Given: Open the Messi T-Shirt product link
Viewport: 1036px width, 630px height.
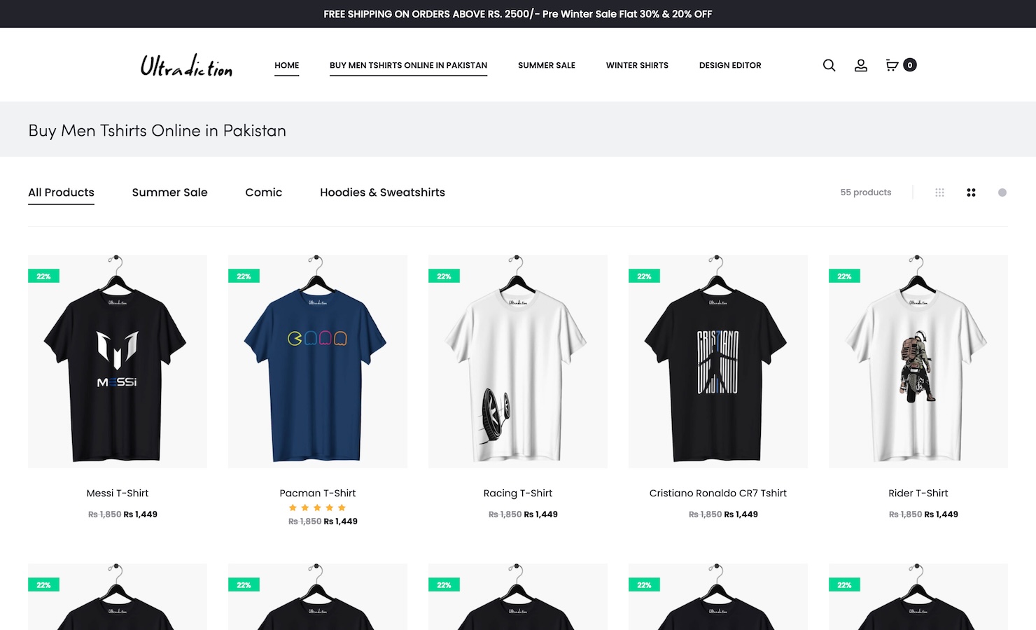Looking at the screenshot, I should click(x=118, y=493).
